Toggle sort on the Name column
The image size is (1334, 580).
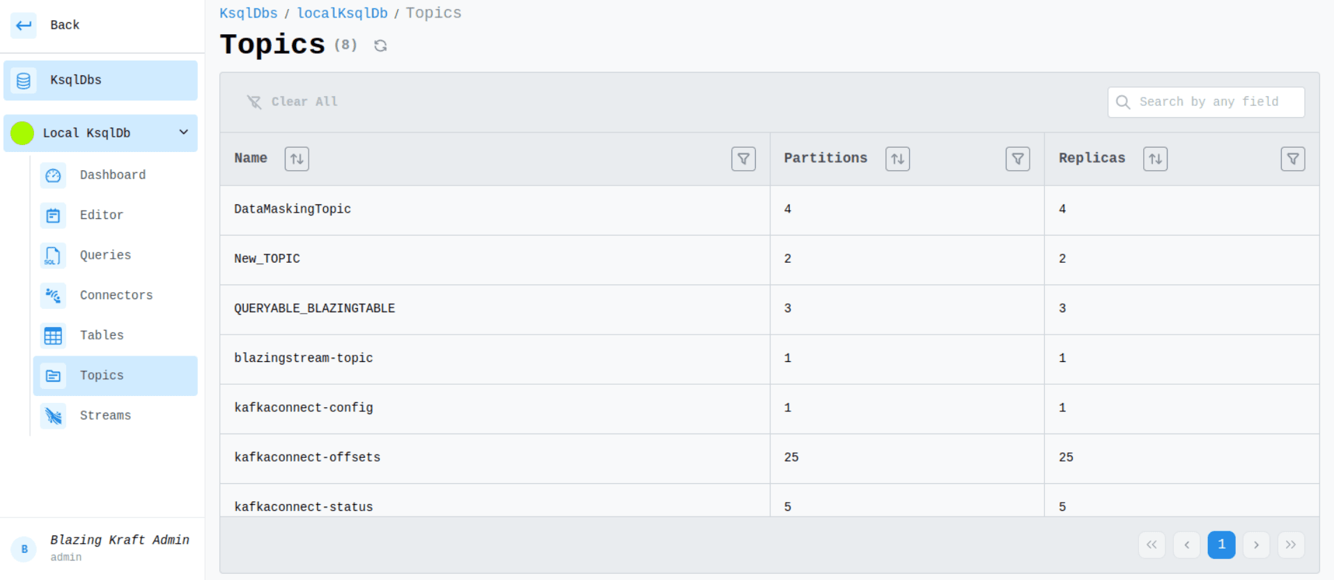pyautogui.click(x=297, y=159)
